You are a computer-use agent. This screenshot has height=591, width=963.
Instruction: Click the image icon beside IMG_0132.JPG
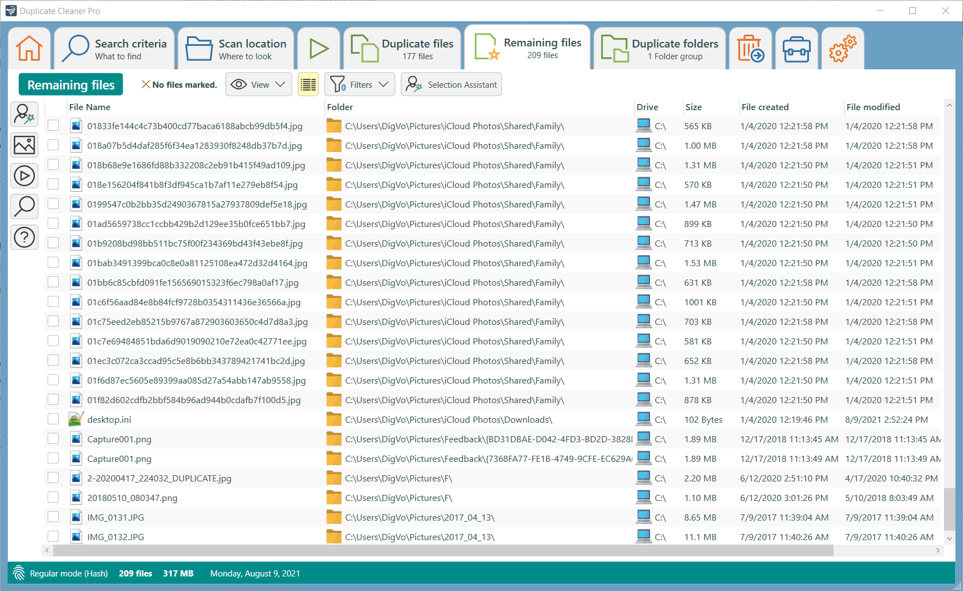76,537
